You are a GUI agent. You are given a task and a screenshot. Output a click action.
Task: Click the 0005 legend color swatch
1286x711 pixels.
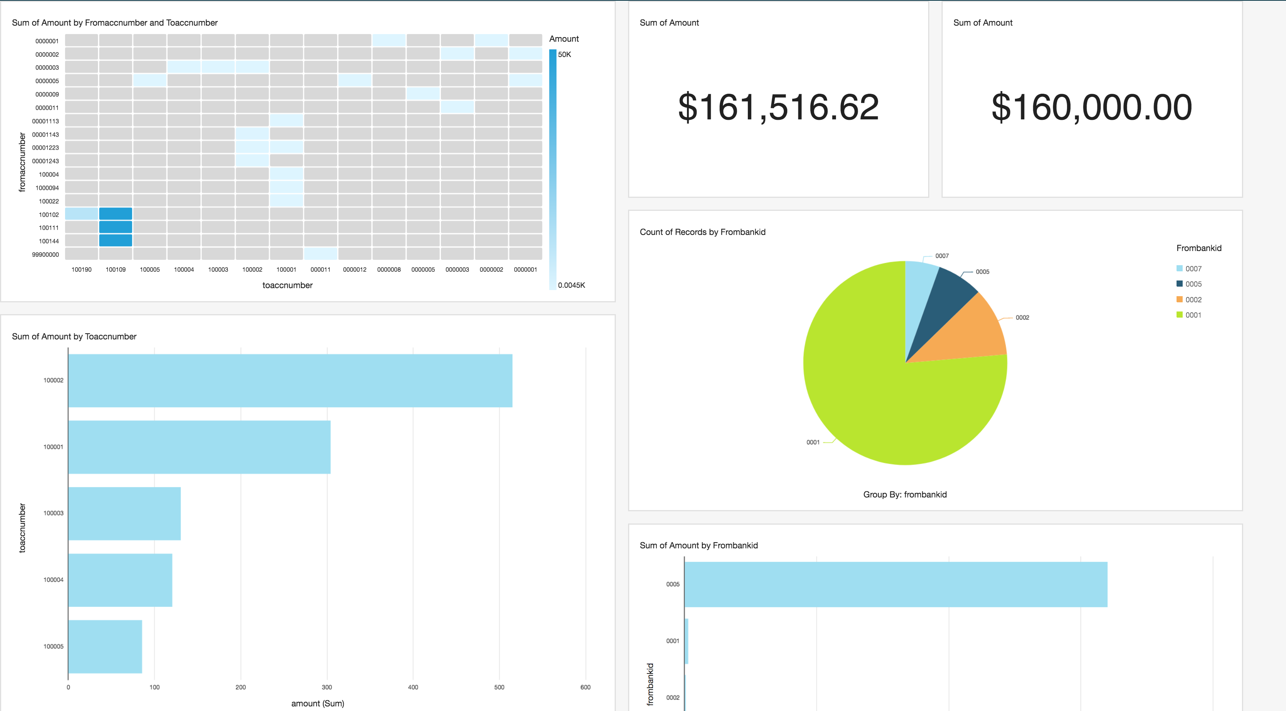1179,284
